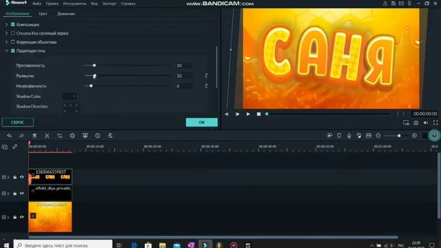Save project via title bar icon
The image size is (441, 248).
click(393, 3)
